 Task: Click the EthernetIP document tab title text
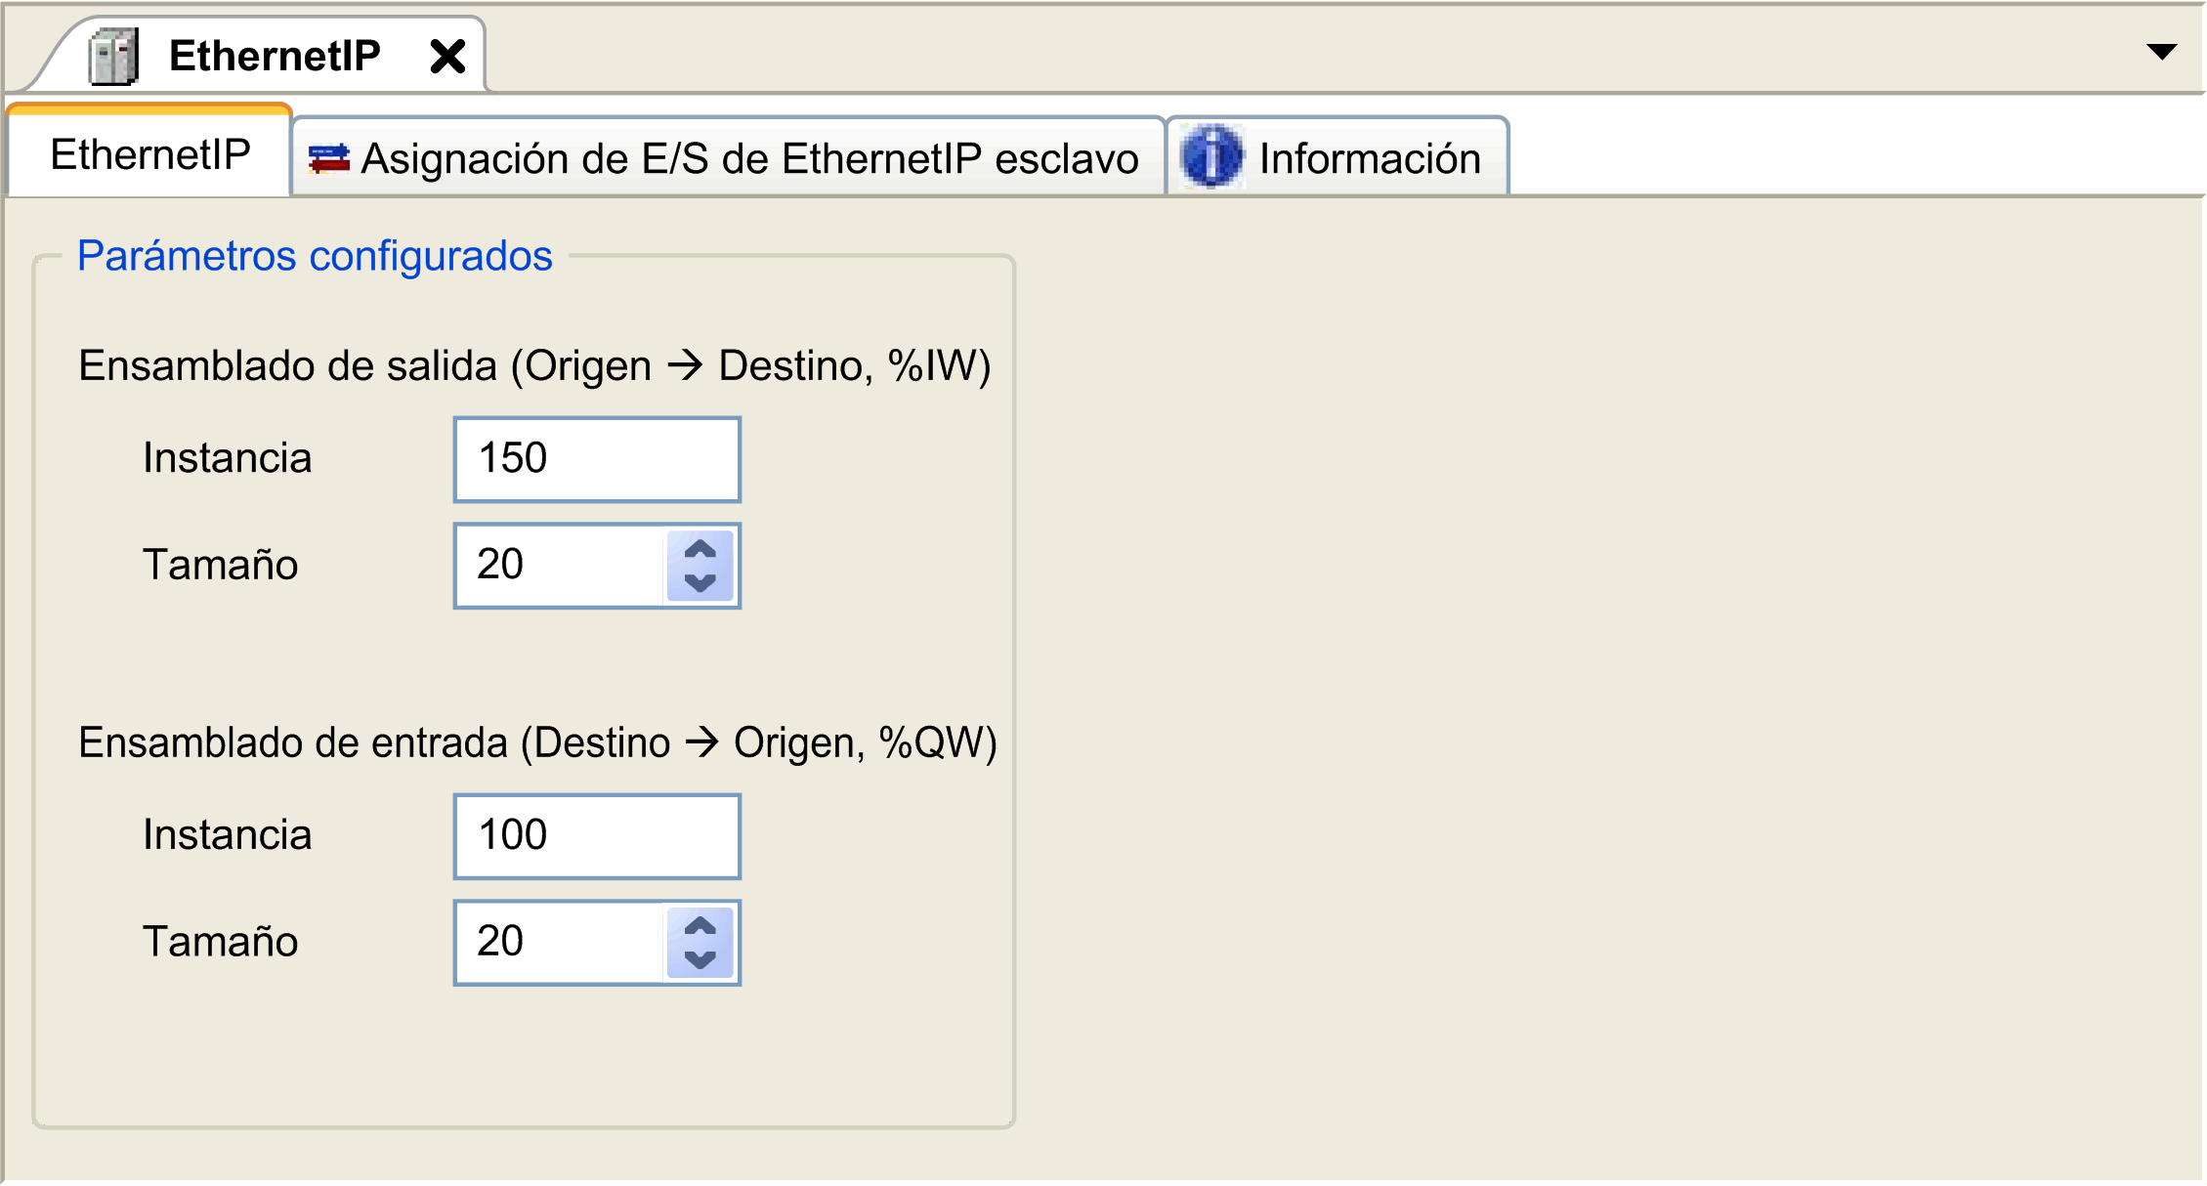point(275,56)
